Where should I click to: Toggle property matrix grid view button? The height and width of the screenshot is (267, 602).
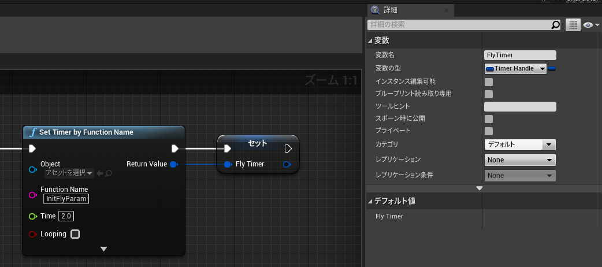573,25
